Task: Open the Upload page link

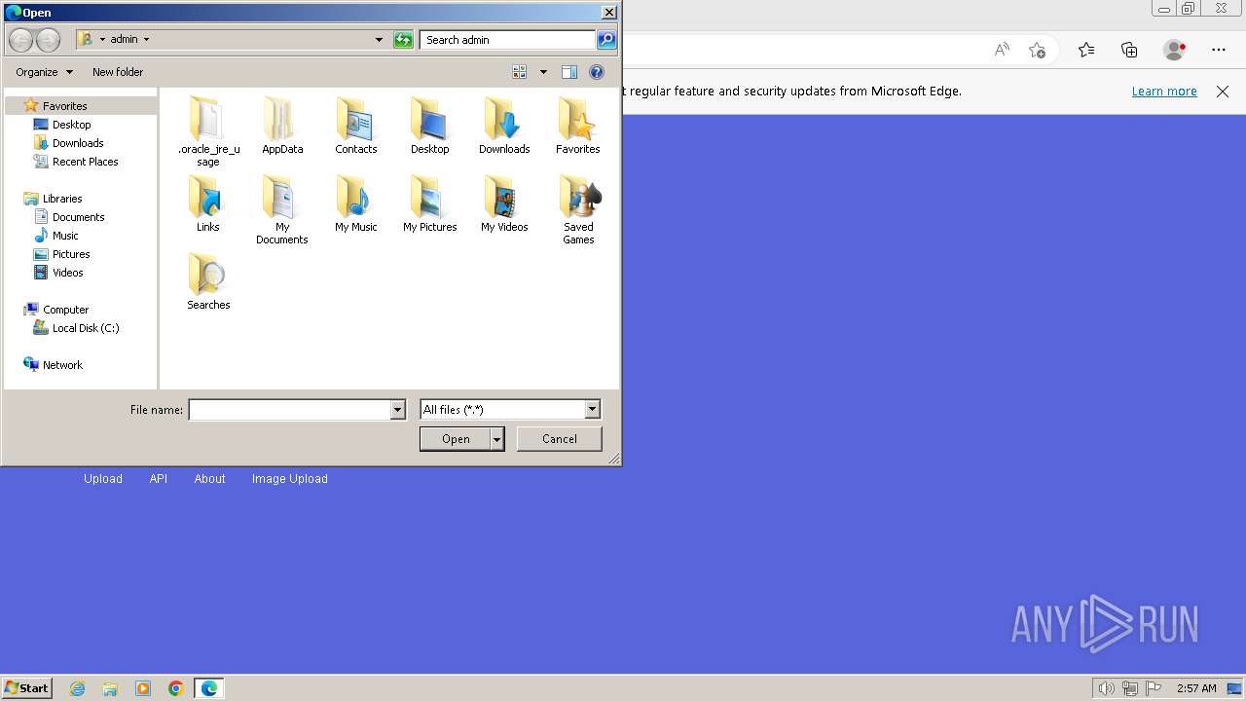Action: point(103,479)
